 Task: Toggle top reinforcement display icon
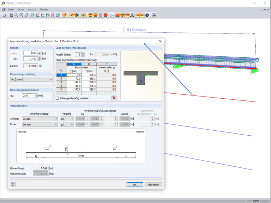[x=90, y=15]
